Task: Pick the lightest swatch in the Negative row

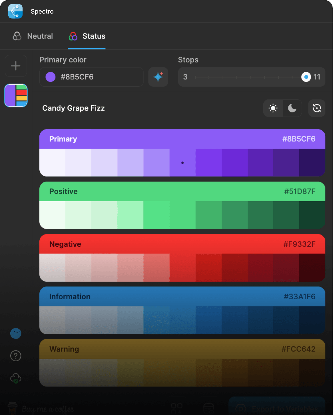Action: [x=53, y=268]
